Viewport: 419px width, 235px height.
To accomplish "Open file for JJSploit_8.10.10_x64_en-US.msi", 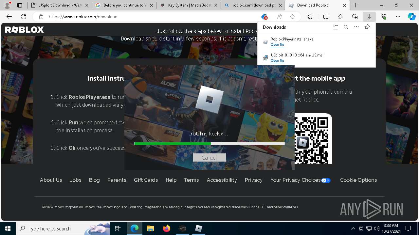I will pos(277,61).
